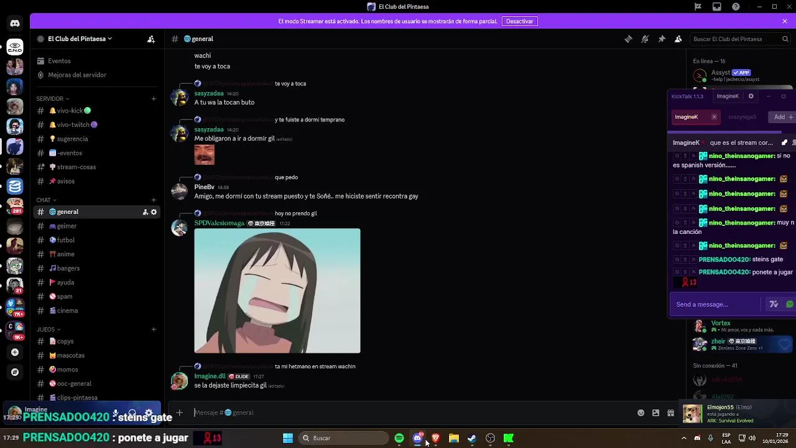Screen dimensions: 796x448
Task: Open the bangers channel
Action: [x=96, y=268]
